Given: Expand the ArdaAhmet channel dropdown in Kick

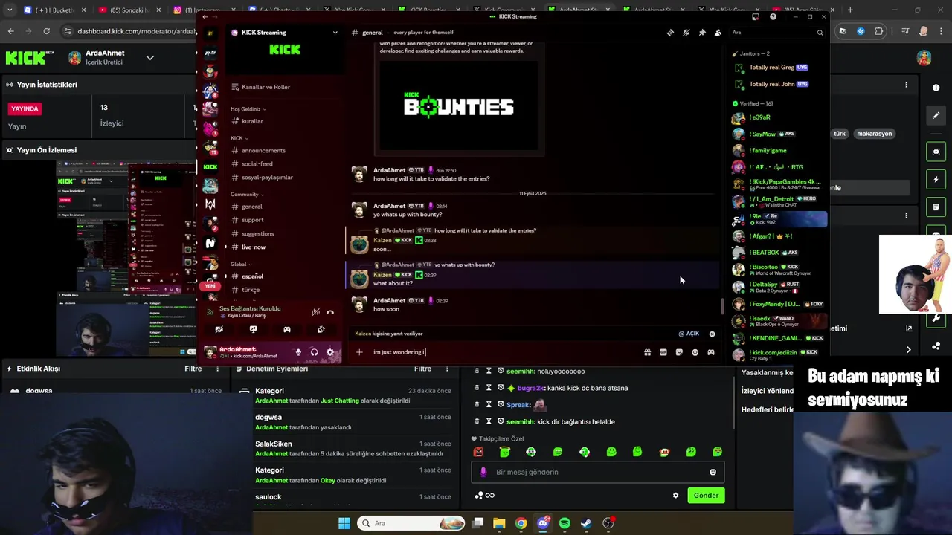Looking at the screenshot, I should (149, 57).
